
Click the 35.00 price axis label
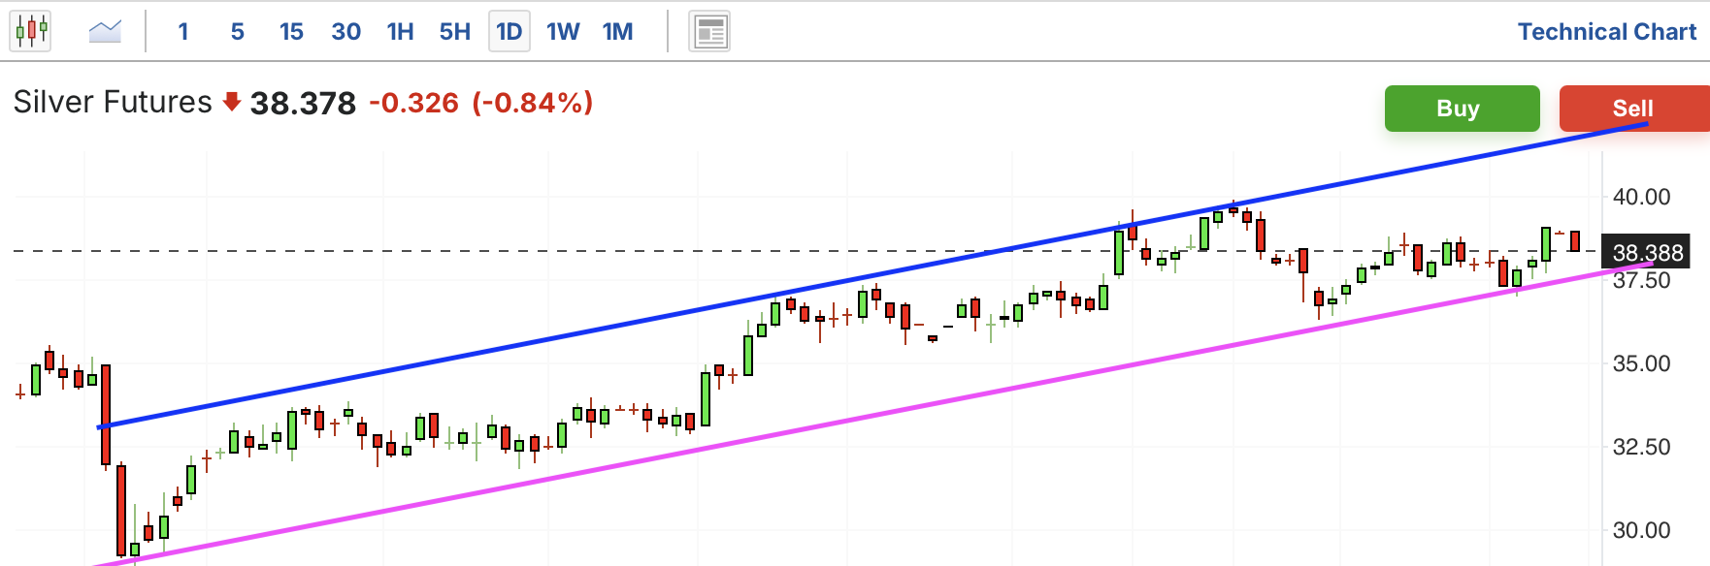tap(1641, 363)
